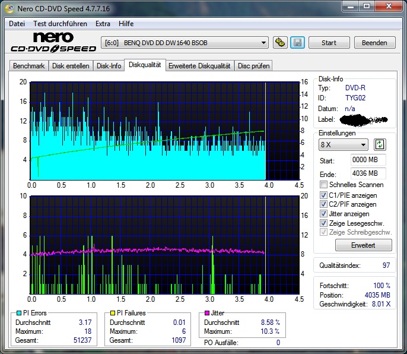407x354 pixels.
Task: Switch to the Erweiterte Diskqualität tab
Action: tap(199, 66)
